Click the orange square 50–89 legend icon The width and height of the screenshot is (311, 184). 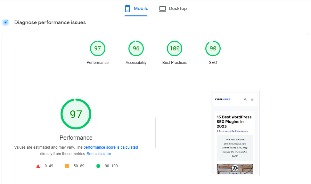click(x=67, y=166)
